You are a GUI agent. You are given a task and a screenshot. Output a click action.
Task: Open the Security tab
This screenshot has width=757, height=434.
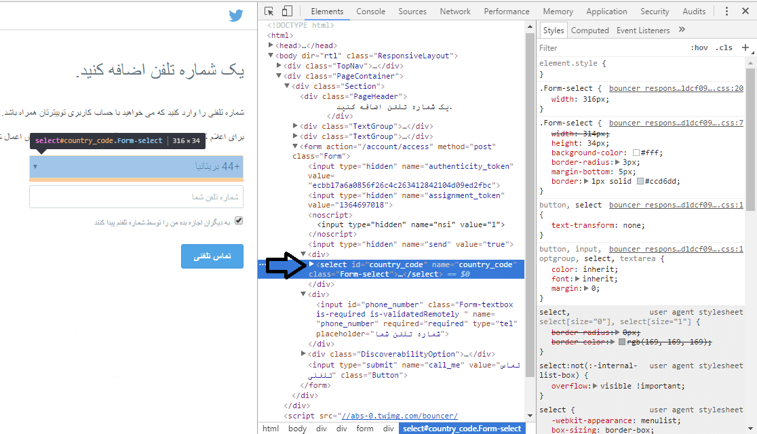(655, 11)
